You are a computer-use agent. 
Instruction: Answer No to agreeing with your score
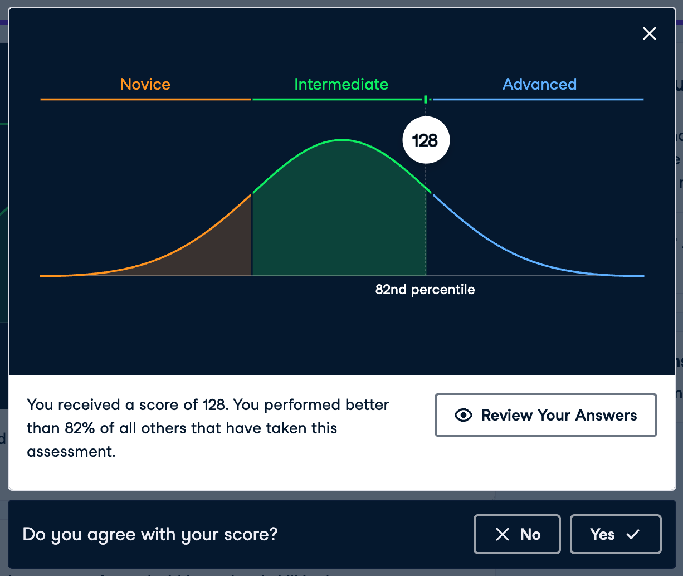click(x=517, y=535)
